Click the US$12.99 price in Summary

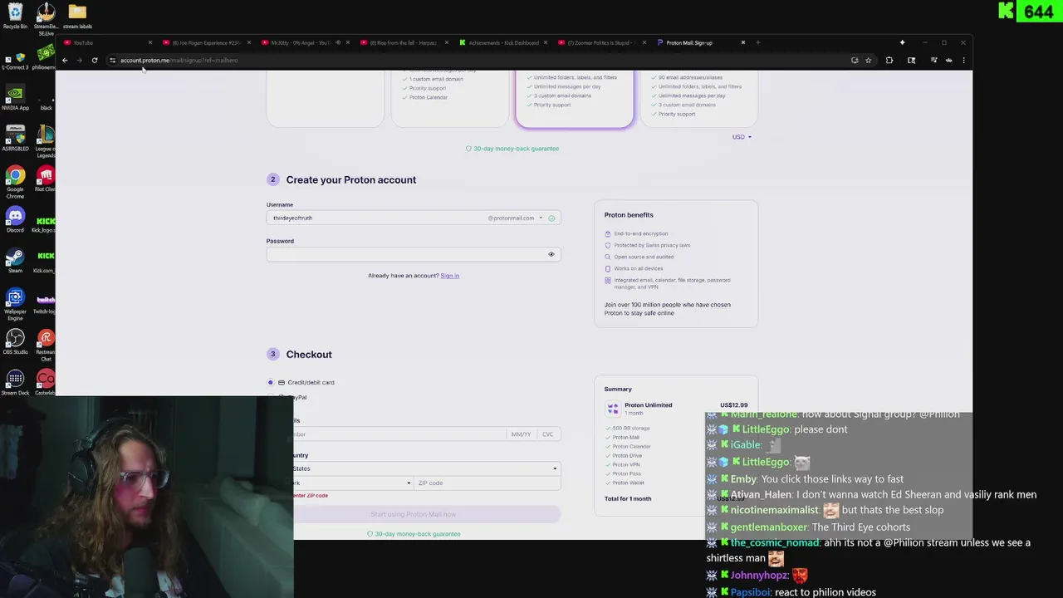point(734,405)
